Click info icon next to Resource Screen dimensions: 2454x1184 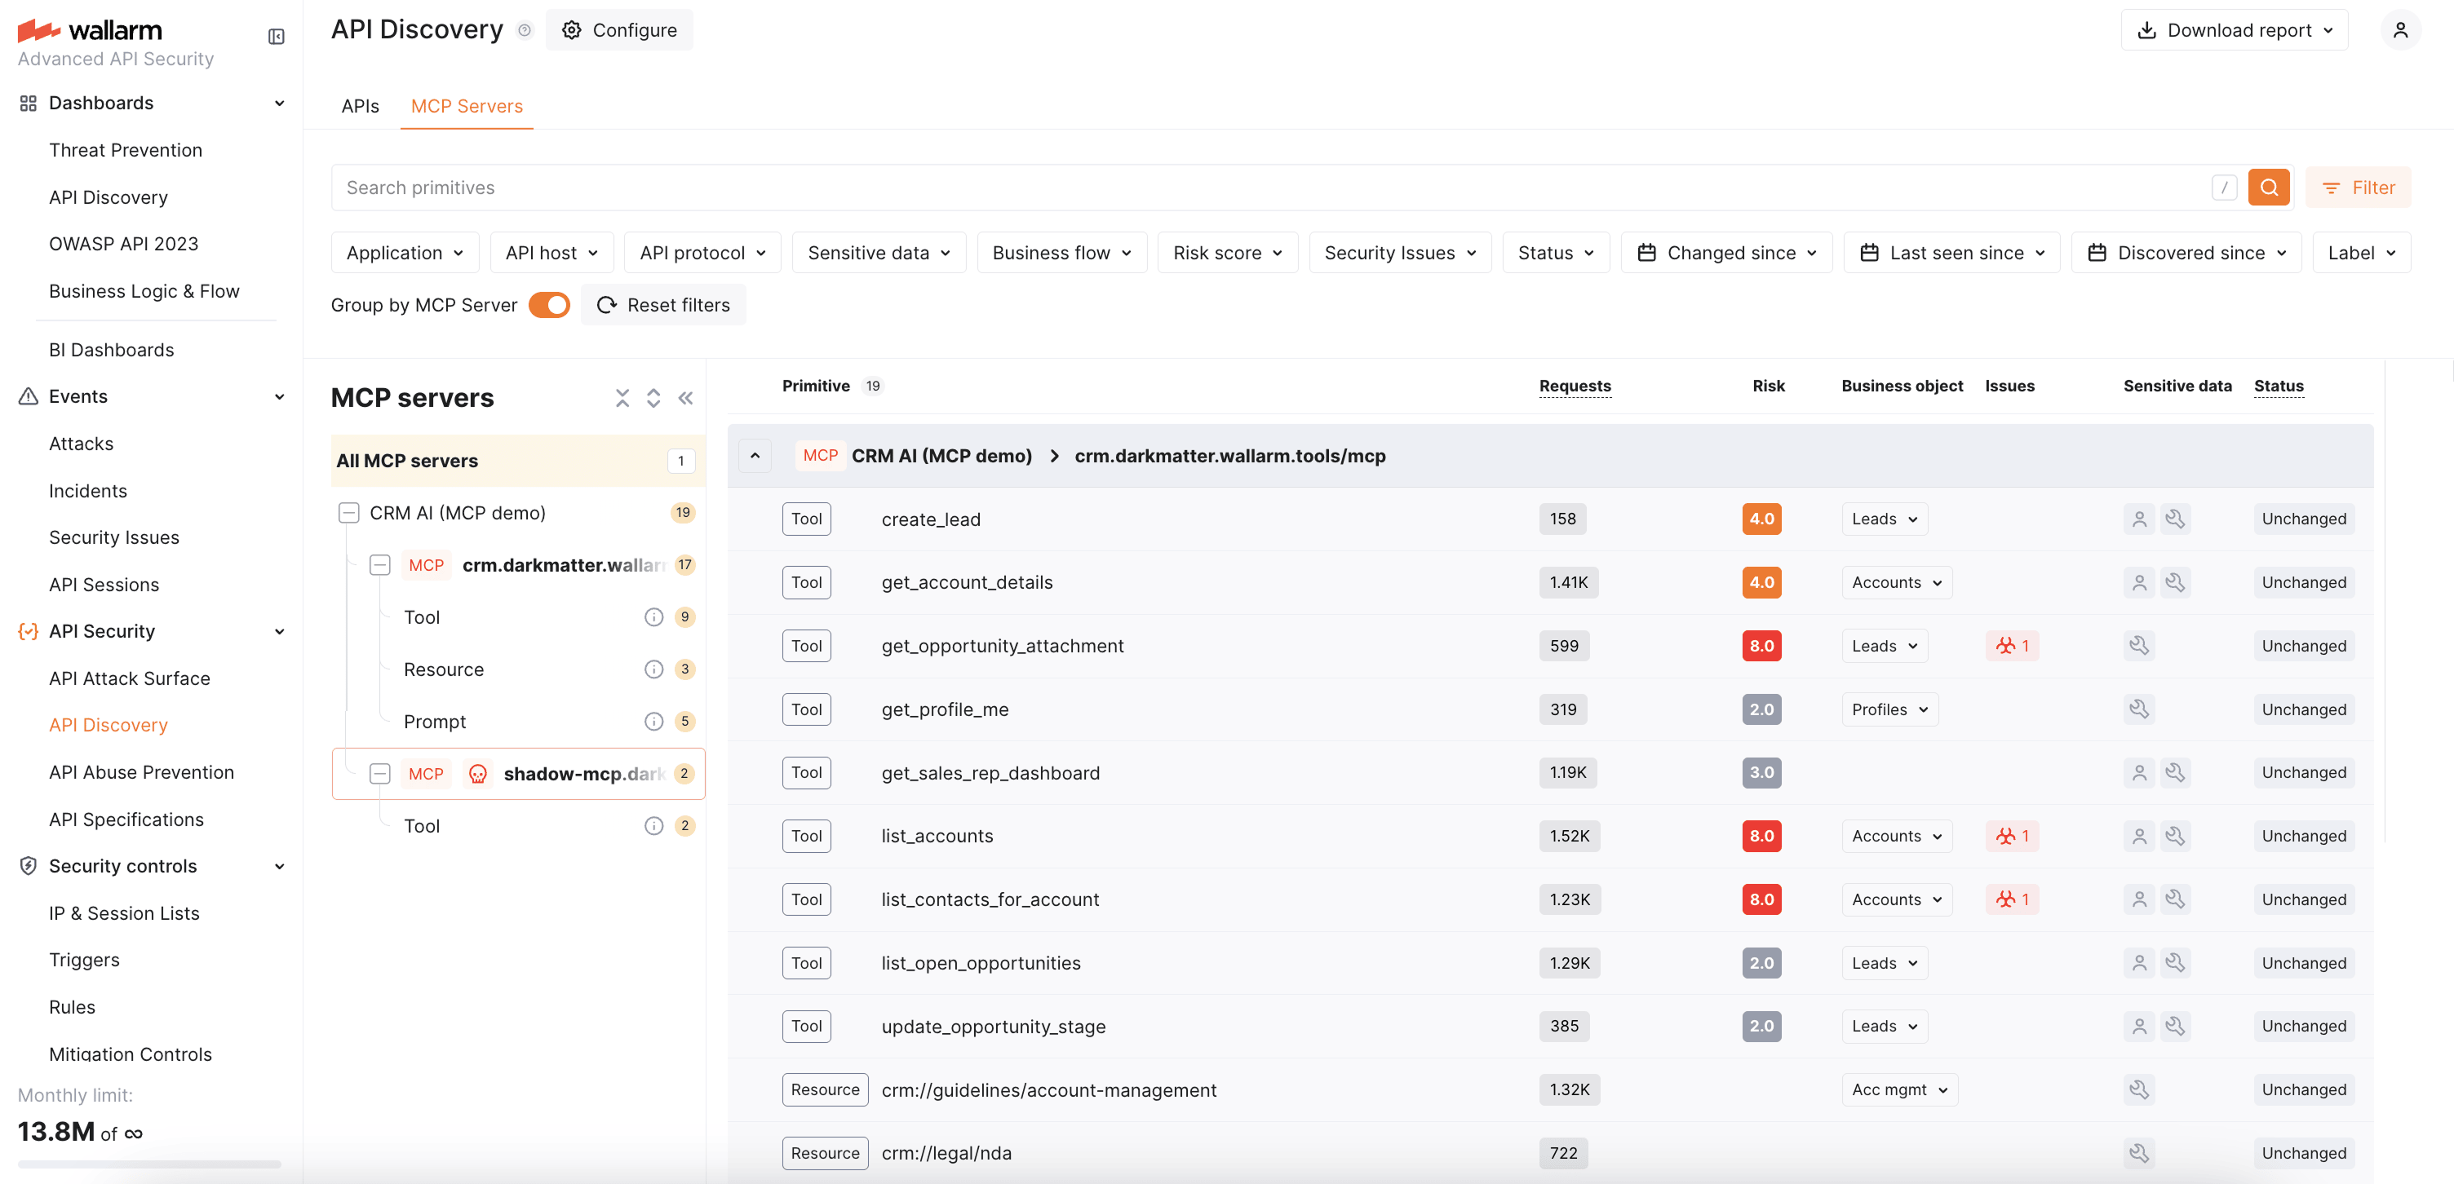[653, 669]
